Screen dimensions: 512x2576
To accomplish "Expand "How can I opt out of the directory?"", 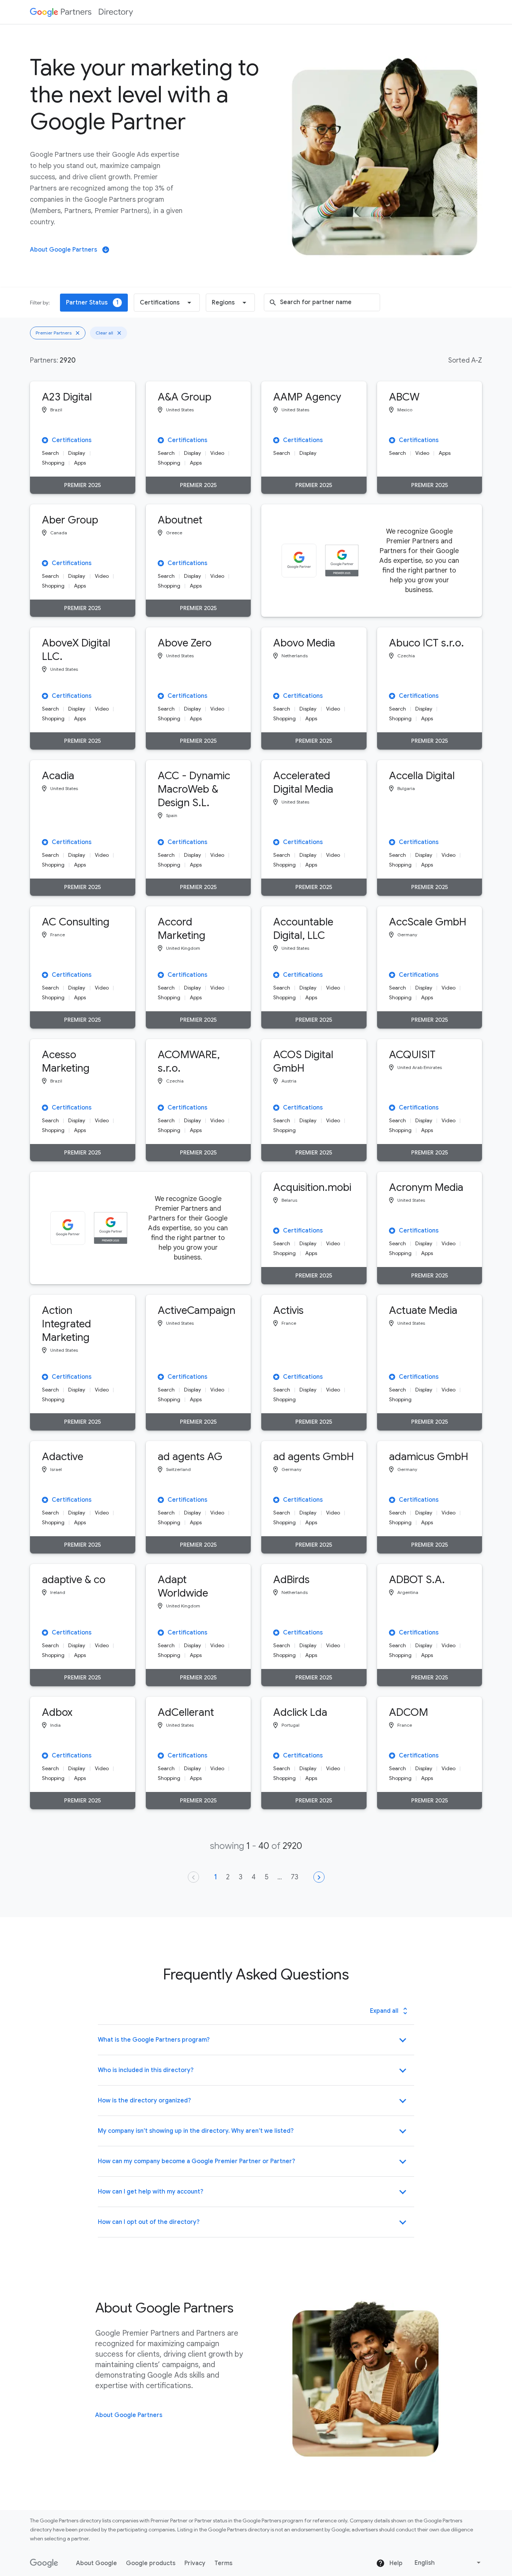I will pos(255,2222).
